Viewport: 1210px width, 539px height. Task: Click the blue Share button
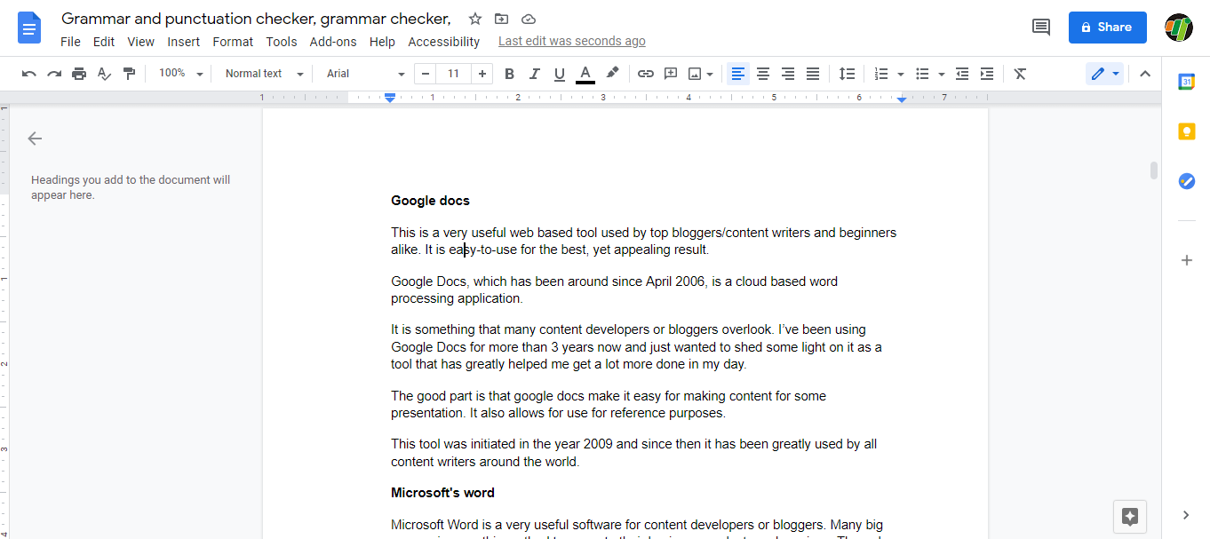1108,28
